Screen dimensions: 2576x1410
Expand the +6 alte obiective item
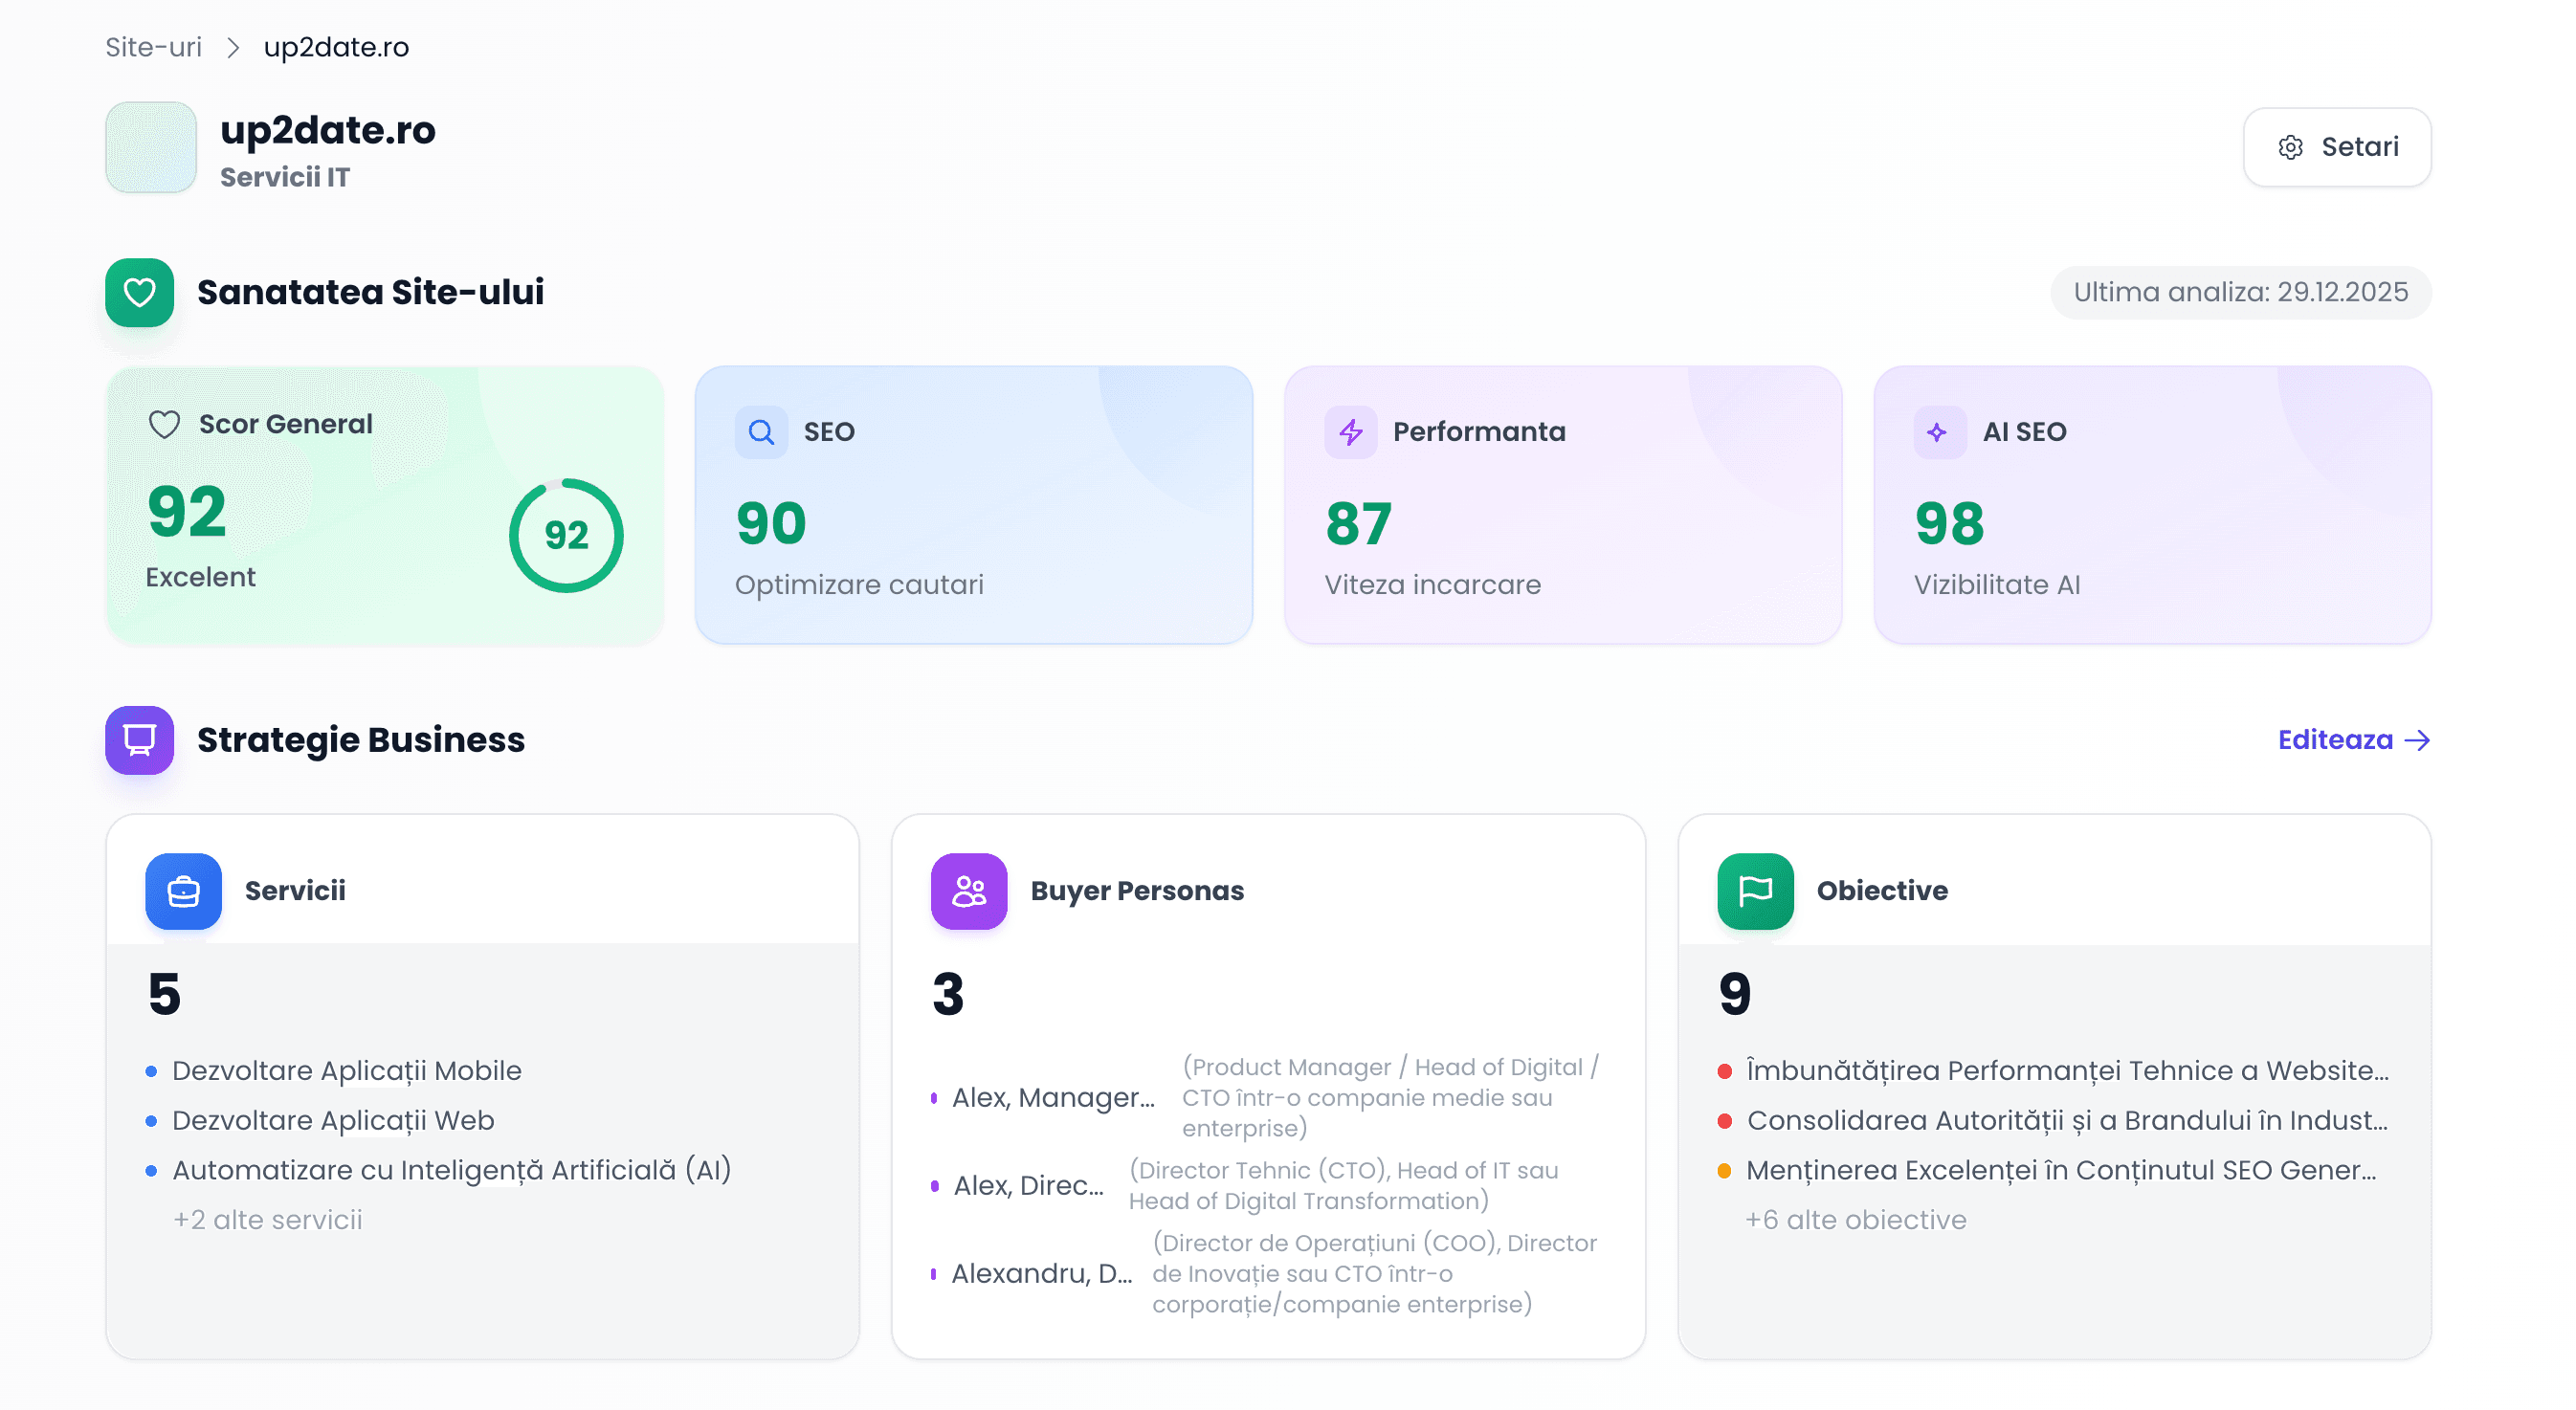pos(1855,1220)
